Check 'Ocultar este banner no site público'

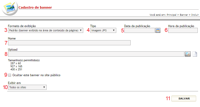click(x=10, y=75)
